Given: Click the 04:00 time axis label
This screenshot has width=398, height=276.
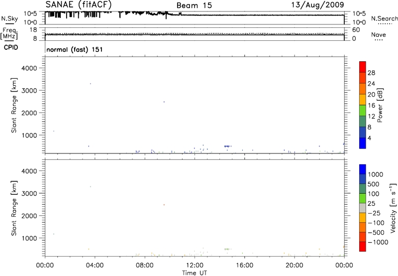Looking at the screenshot, I should [x=95, y=266].
